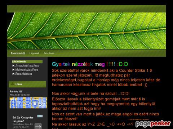Click the arrow before Malwarebytes Free
The image size is (173, 129).
click(x=13, y=70)
